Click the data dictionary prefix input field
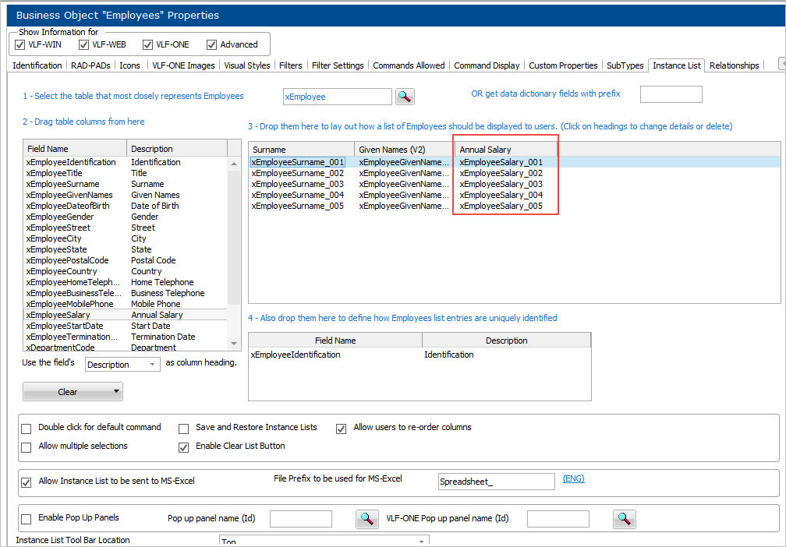 click(671, 94)
